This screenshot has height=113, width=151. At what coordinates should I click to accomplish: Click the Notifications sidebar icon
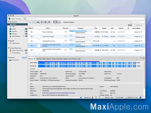point(11,43)
